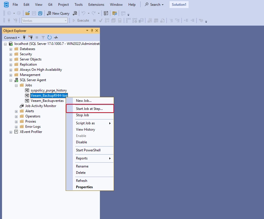This screenshot has height=219, width=264.
Task: Expand the Management folder
Action: (11, 75)
